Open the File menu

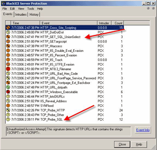click(5, 9)
